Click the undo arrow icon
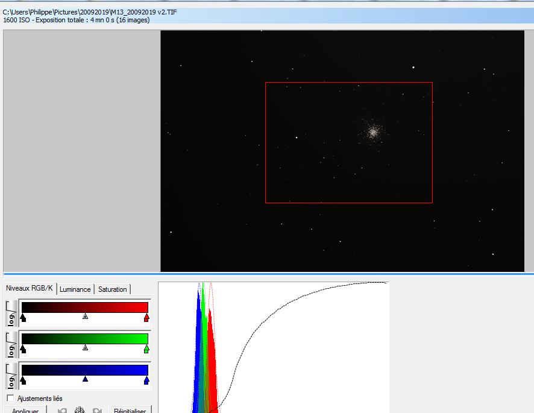Screen dimensions: 534x413 click(x=62, y=410)
